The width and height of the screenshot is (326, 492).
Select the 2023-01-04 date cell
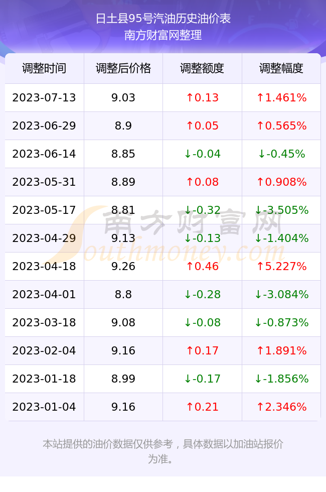(x=44, y=407)
